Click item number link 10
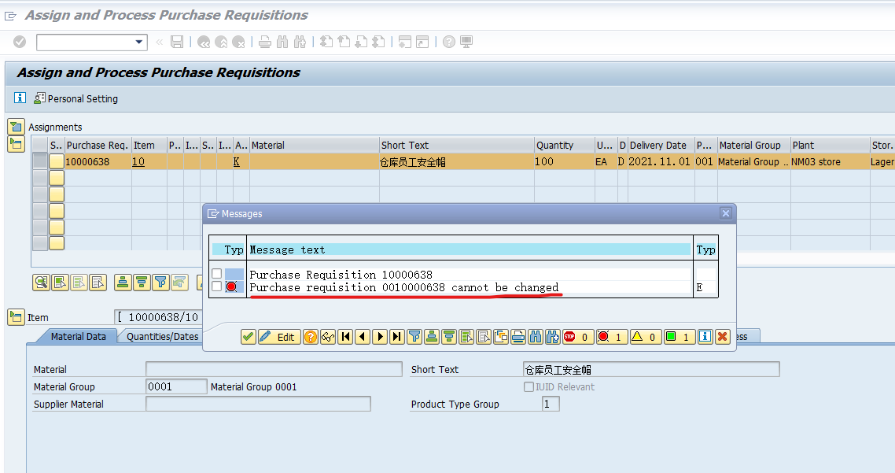895x473 pixels. 138,161
